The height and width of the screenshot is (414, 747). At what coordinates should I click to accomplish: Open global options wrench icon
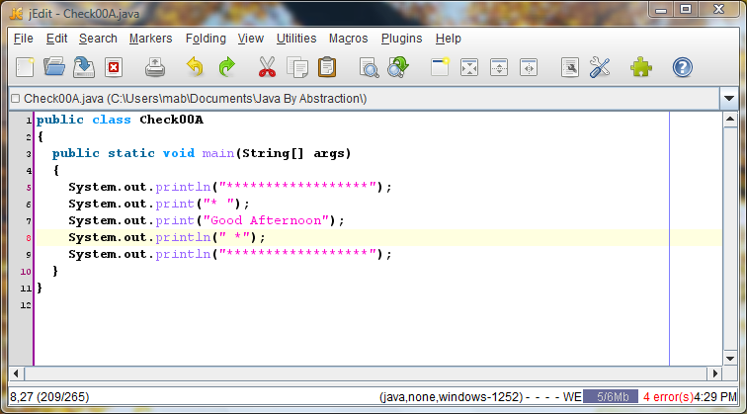(x=600, y=67)
